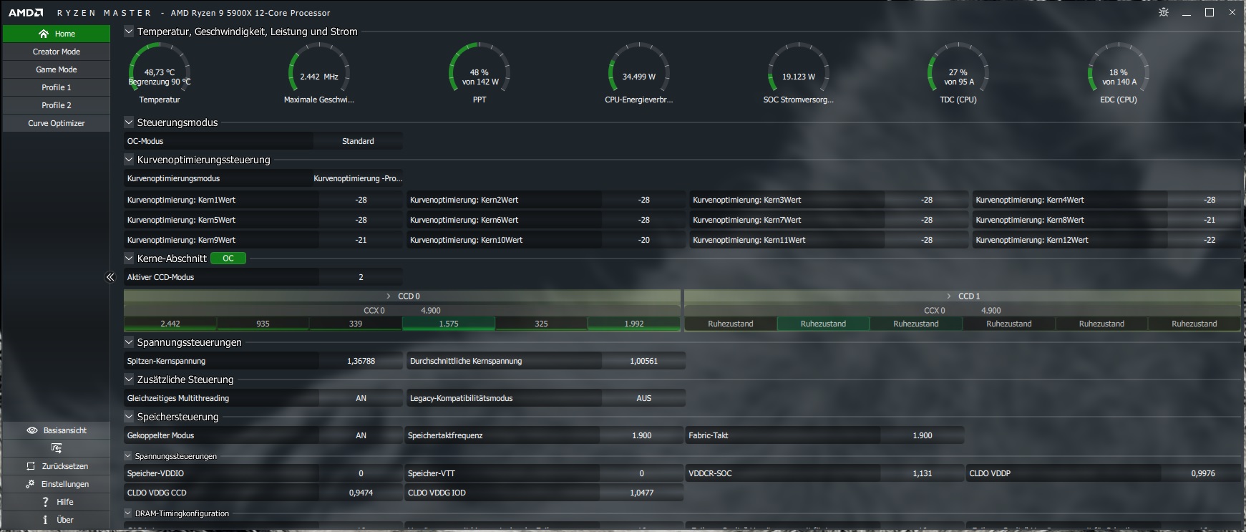Click Gekoppelter Modus value AN
This screenshot has width=1246, height=532.
pos(361,435)
